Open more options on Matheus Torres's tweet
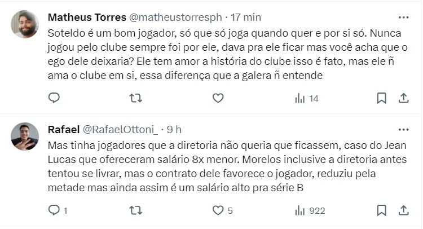Image resolution: width=423 pixels, height=229 pixels. [404, 17]
